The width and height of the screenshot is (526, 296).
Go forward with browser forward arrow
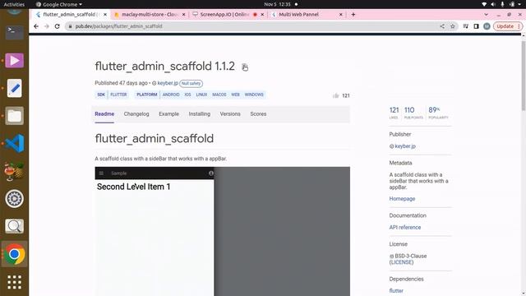(x=47, y=26)
